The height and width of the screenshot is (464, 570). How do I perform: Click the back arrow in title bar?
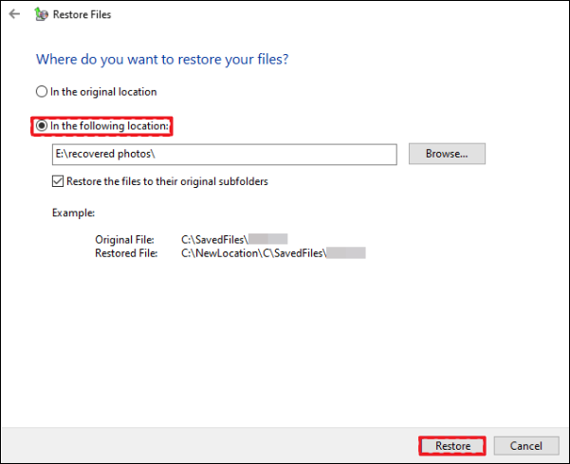point(13,14)
